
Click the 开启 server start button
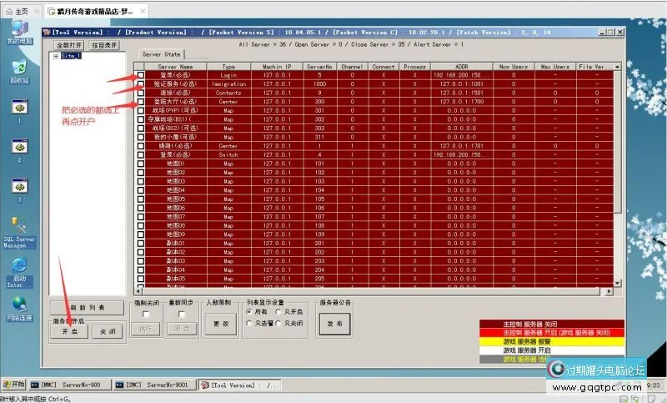pos(69,331)
